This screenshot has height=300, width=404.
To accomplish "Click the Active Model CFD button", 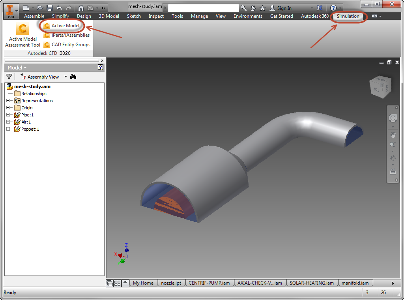I will pyautogui.click(x=61, y=26).
